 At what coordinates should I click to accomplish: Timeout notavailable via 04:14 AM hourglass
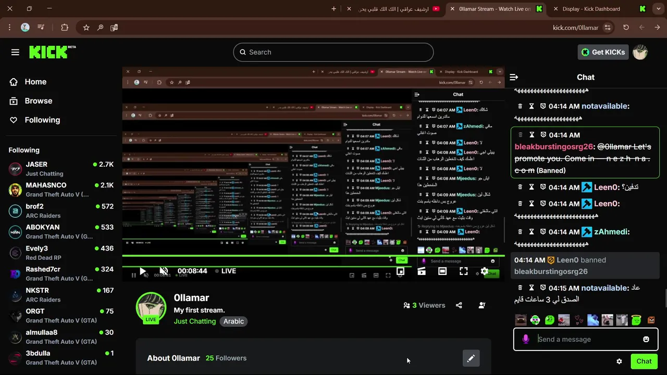[532, 106]
